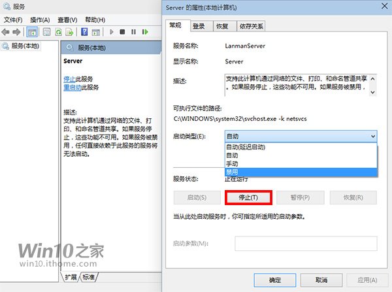Click inside the 描述 description text box
The width and height of the screenshot is (392, 292).
coord(297,85)
